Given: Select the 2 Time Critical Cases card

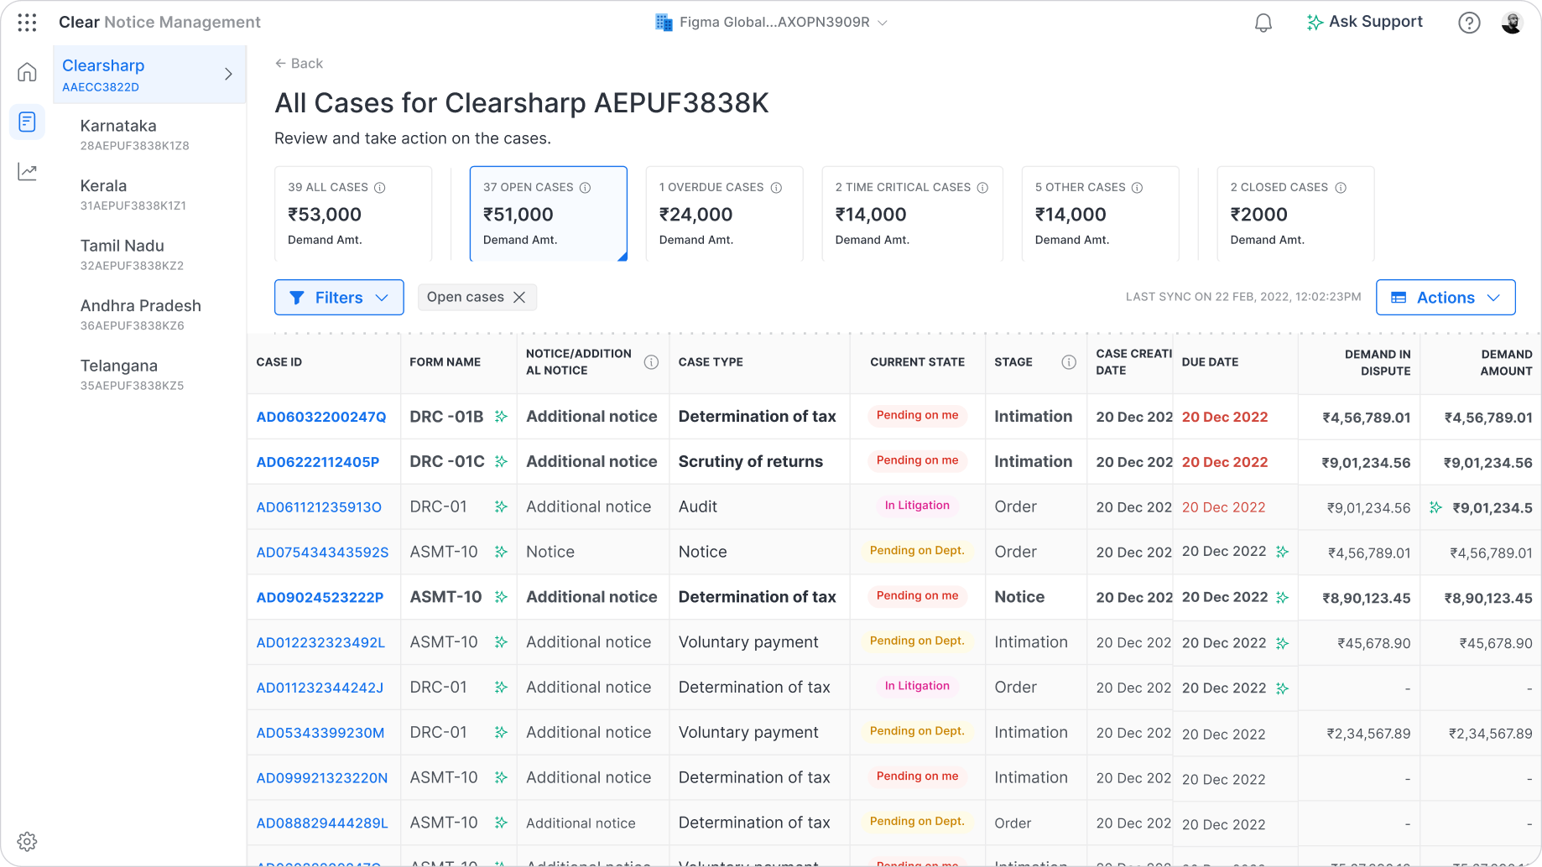Looking at the screenshot, I should pyautogui.click(x=911, y=214).
